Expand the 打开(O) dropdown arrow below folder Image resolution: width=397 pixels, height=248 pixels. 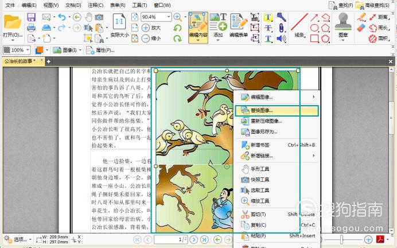(x=12, y=40)
